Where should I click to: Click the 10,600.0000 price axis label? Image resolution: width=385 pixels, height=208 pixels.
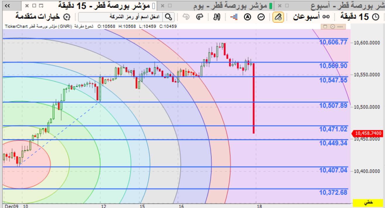tap(368, 43)
